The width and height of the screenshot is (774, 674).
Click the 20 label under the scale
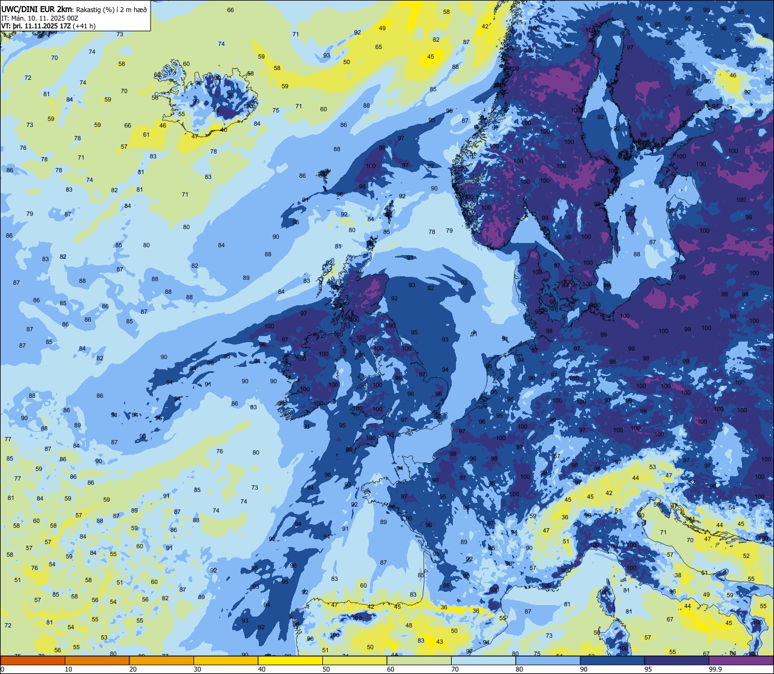pos(132,669)
